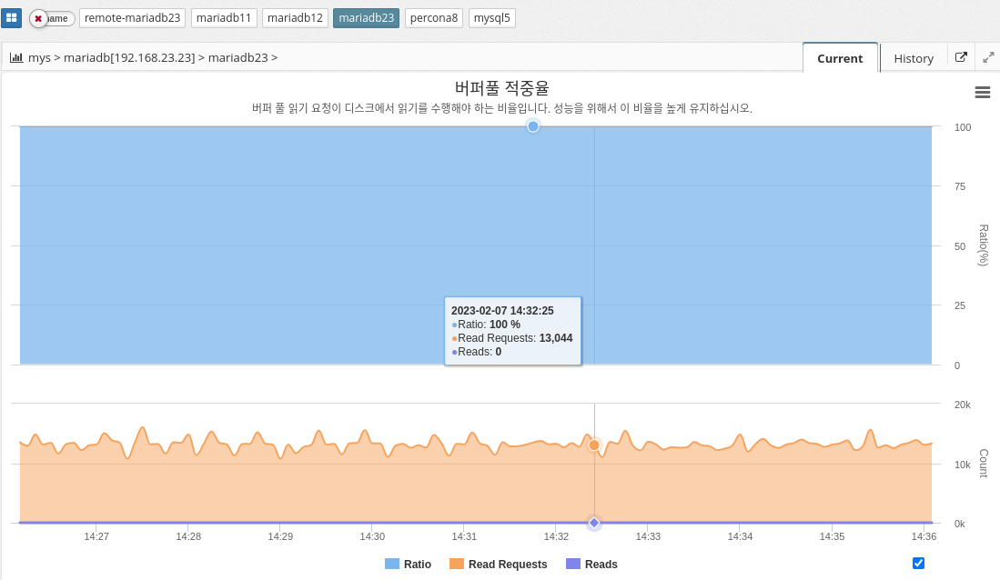This screenshot has height=580, width=1000.
Task: Select the Current tab
Action: (839, 58)
